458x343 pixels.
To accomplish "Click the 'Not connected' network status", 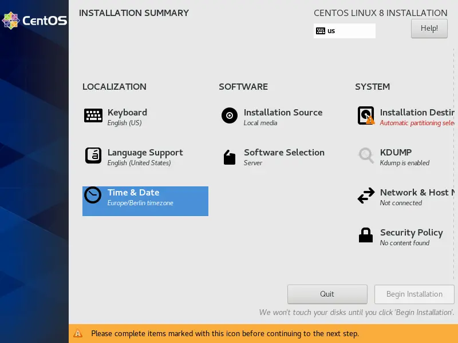I will pyautogui.click(x=401, y=203).
